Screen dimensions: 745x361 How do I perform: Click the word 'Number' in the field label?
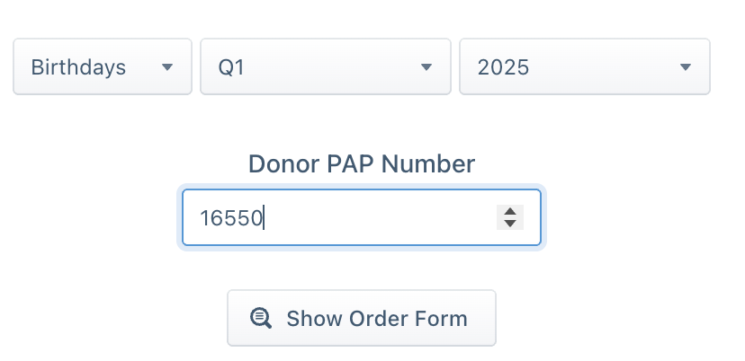[428, 164]
